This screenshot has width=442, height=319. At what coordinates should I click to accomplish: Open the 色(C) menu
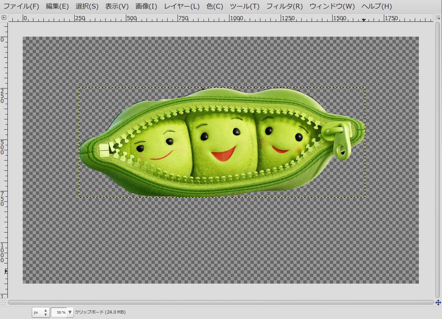pos(215,6)
